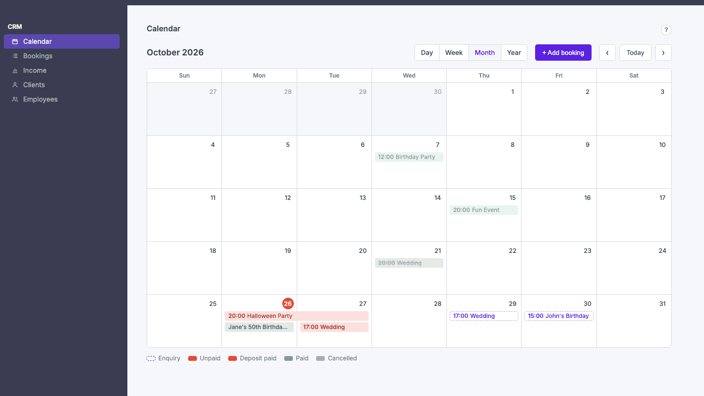The height and width of the screenshot is (396, 704).
Task: Click the Unpaid legend swatch
Action: 193,358
